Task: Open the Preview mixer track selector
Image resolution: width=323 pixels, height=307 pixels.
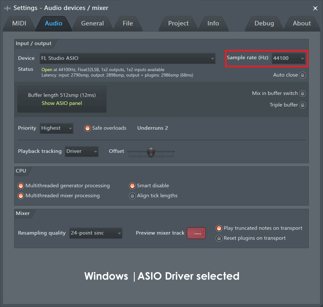Action: click(196, 233)
